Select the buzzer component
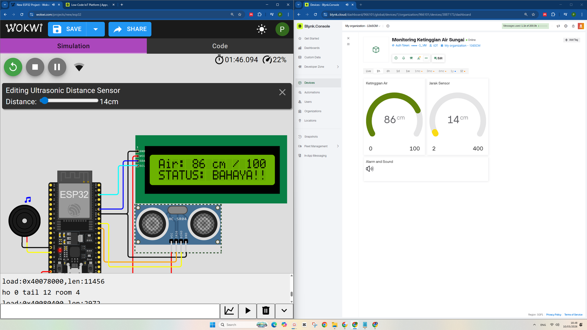The width and height of the screenshot is (587, 330). 25,221
